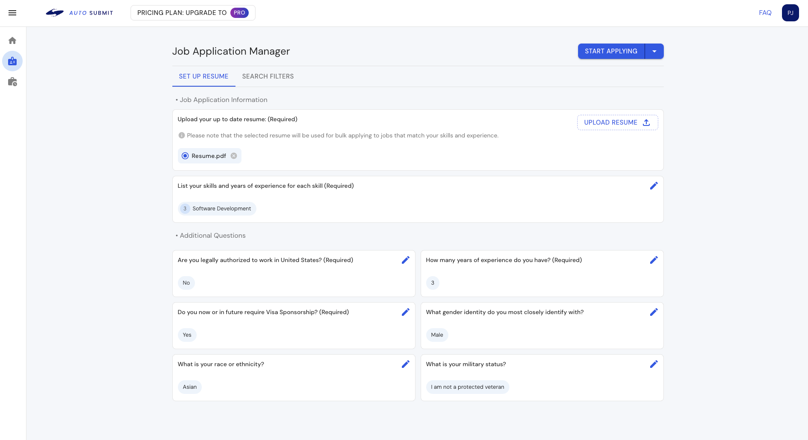Edit race or ethnicity answer
This screenshot has width=808, height=440.
(405, 364)
